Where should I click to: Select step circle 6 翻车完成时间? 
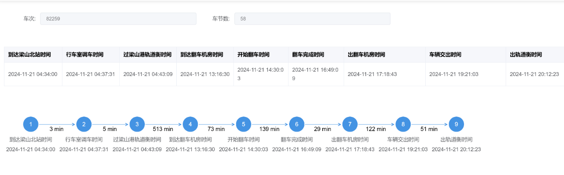tap(297, 124)
